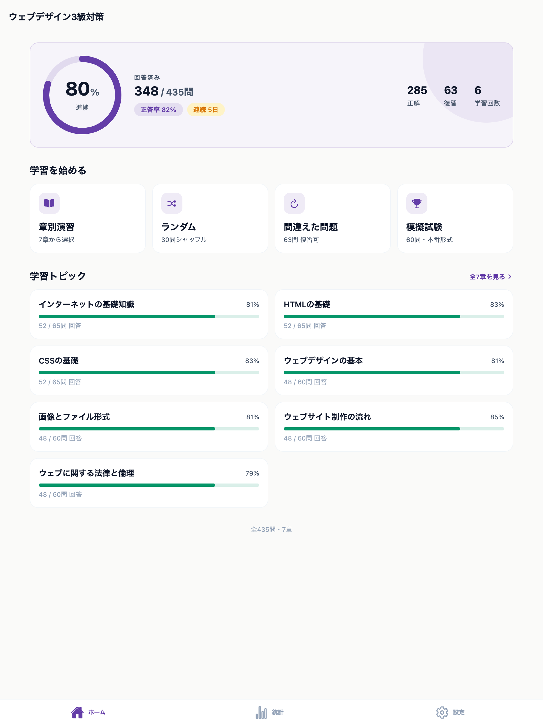
Task: Click the bar chart 統計 icon
Action: point(261,712)
